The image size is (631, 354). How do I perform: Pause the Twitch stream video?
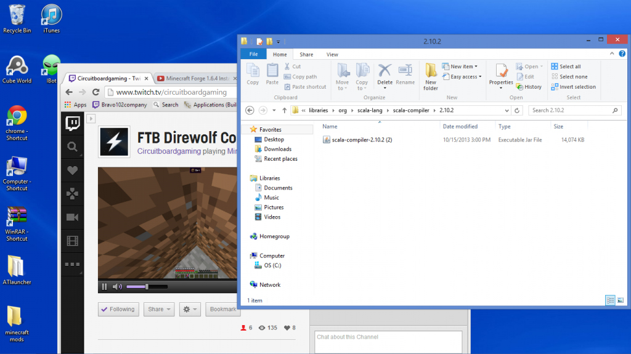point(104,286)
